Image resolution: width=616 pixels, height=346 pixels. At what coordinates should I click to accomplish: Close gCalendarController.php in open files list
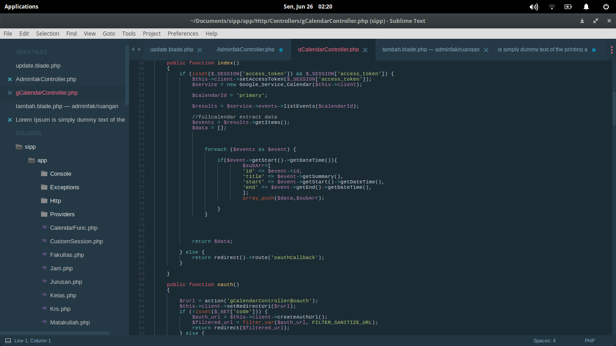tap(10, 93)
